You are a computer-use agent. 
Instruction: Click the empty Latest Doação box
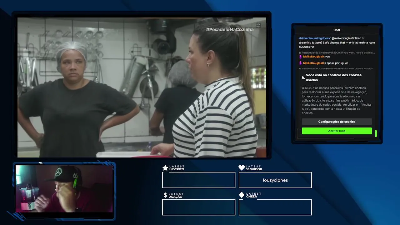[199, 207]
